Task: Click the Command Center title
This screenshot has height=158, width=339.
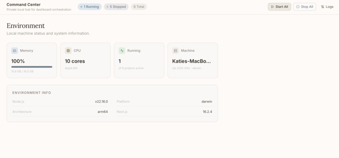Action: click(24, 5)
